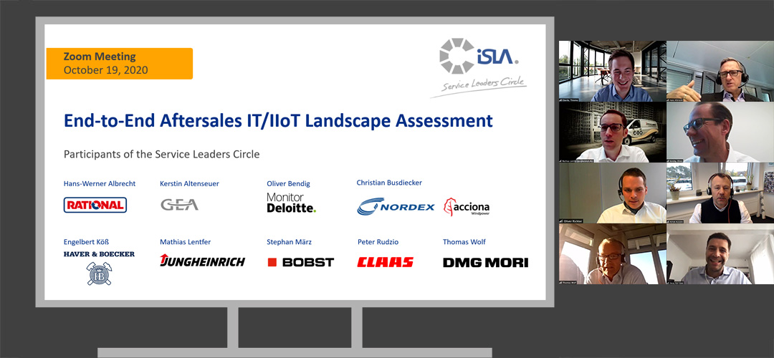This screenshot has height=358, width=774.
Task: Select the name Kerstin Altenseuer
Action: point(189,183)
